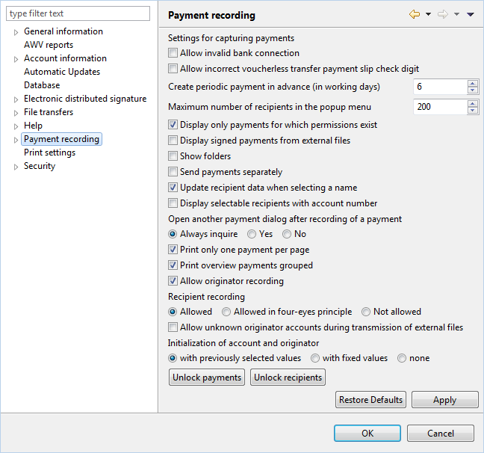Uncheck Print only one payment per page
This screenshot has height=453, width=484.
[x=173, y=250]
